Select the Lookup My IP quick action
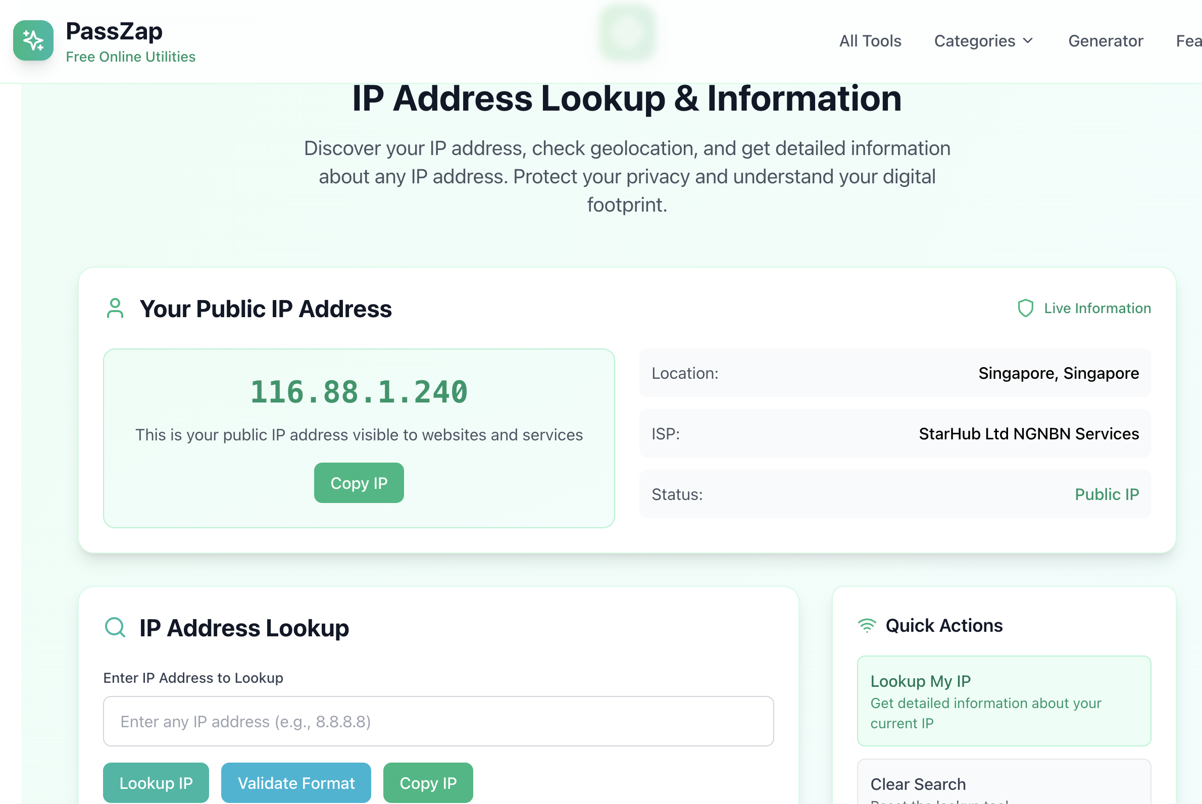The width and height of the screenshot is (1202, 804). (x=1004, y=700)
